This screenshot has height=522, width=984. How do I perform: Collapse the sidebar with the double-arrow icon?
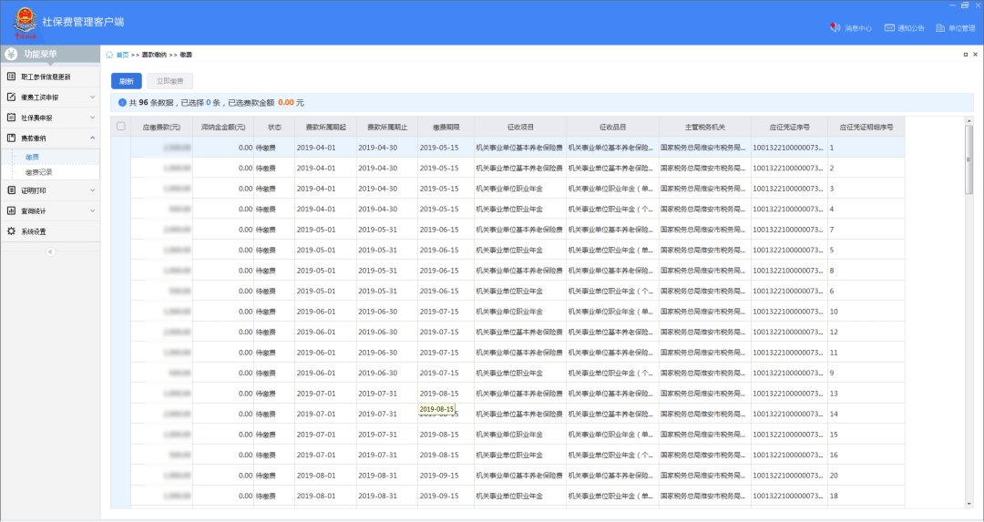50,251
